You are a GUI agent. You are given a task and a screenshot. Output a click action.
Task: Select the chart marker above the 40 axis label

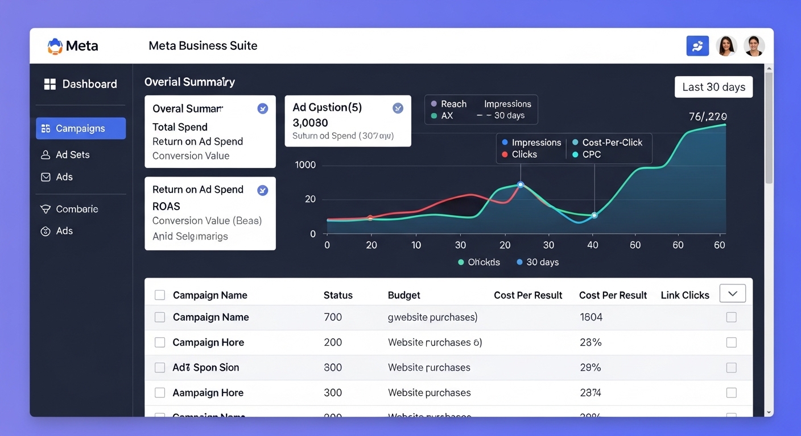click(594, 215)
